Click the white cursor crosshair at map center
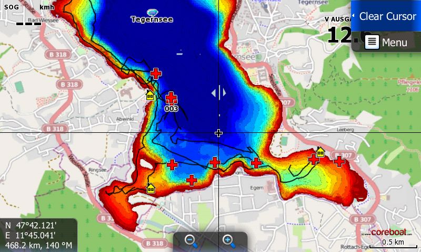 click(218, 133)
